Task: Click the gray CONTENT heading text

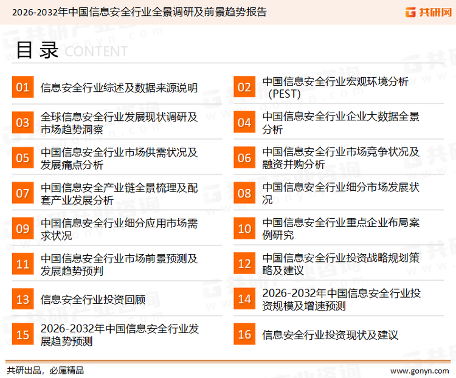Action: click(96, 52)
